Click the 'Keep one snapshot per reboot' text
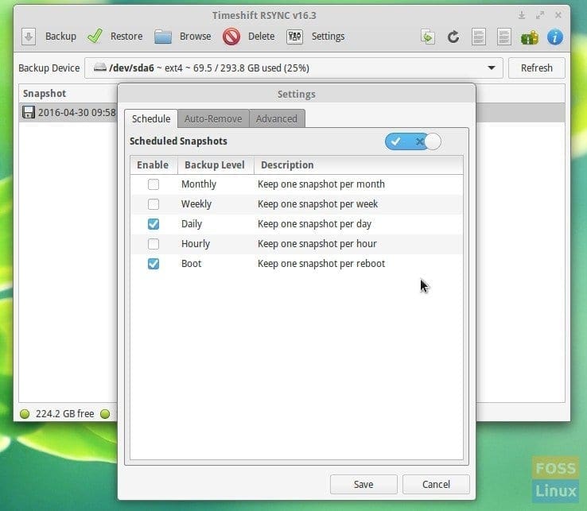 coord(321,263)
